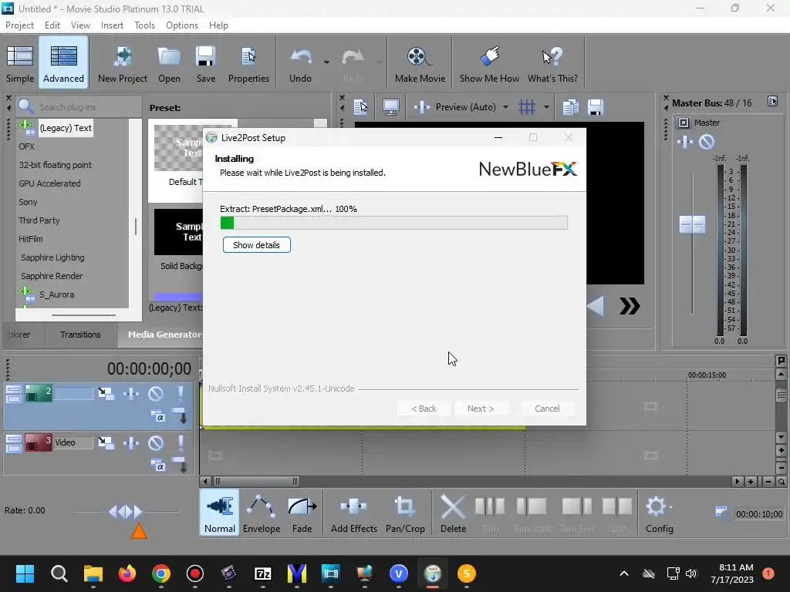Cancel the Live2Post installation

(x=547, y=409)
